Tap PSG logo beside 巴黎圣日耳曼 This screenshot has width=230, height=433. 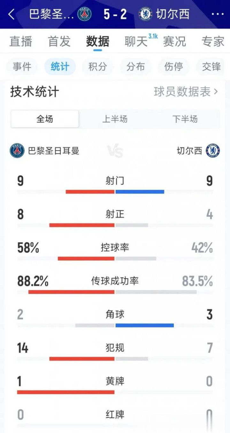[17, 151]
